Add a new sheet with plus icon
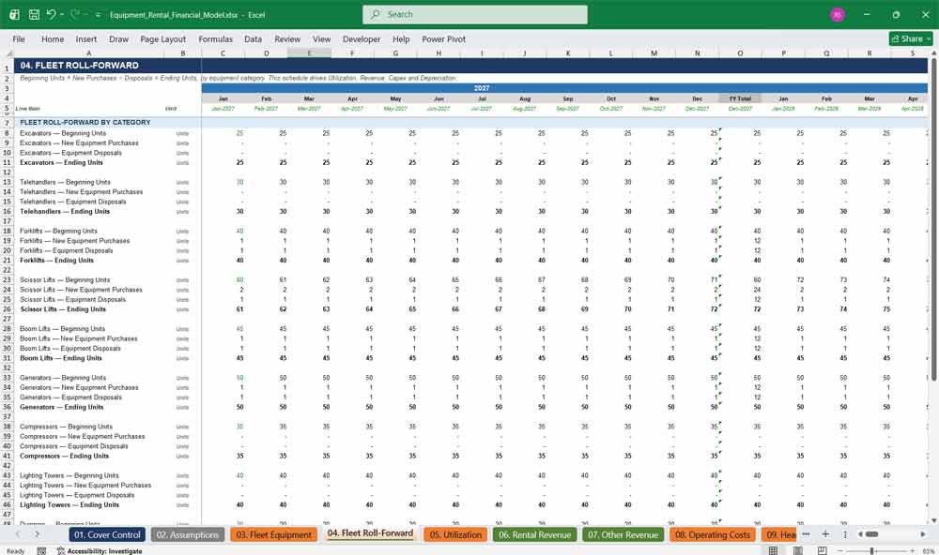Screen dimensions: 939x555 pos(825,534)
